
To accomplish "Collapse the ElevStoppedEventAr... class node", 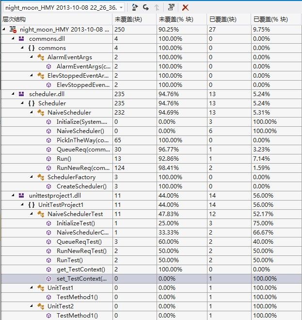I will [32, 75].
